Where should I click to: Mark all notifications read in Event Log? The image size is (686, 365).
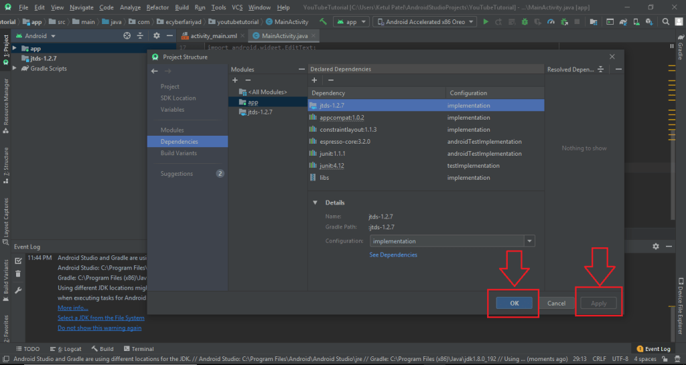[x=18, y=260]
